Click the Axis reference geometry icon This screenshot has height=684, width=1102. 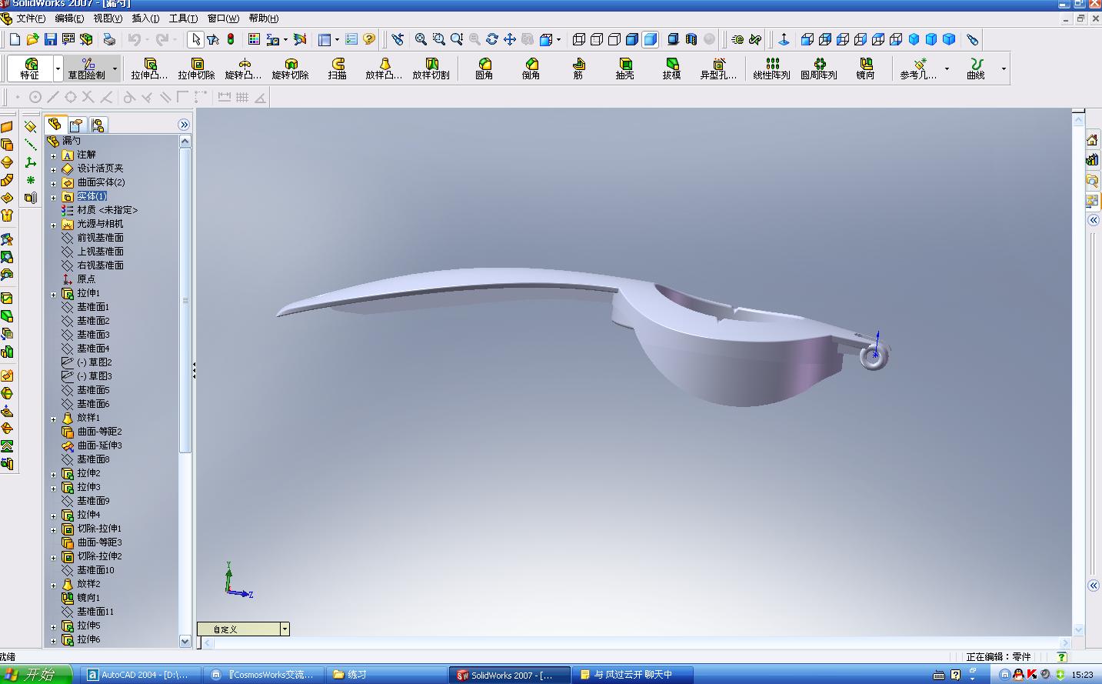(30, 145)
